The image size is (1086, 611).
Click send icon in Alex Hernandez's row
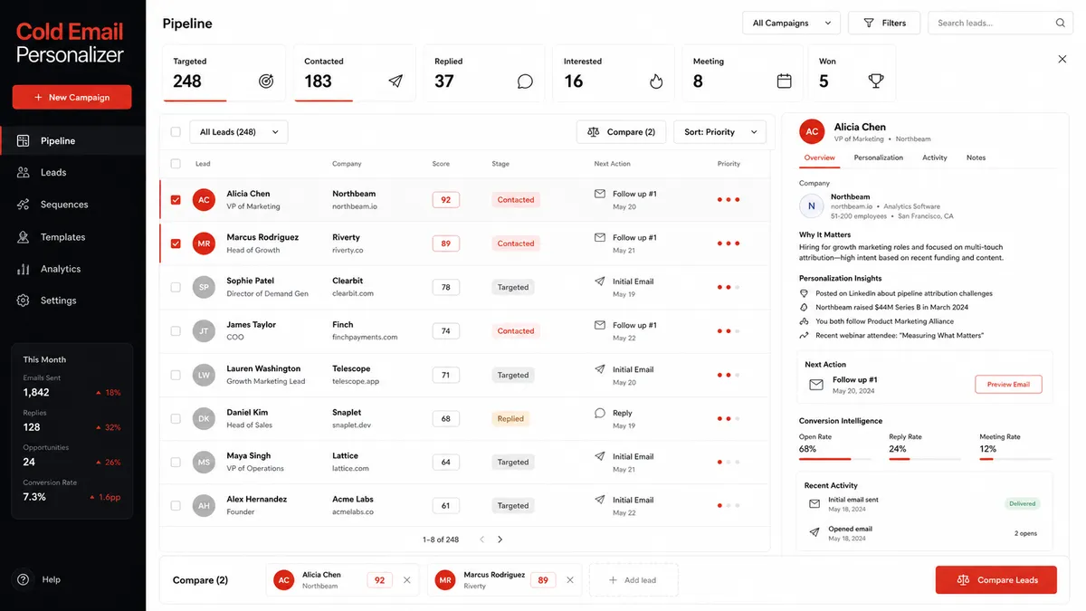coord(599,500)
